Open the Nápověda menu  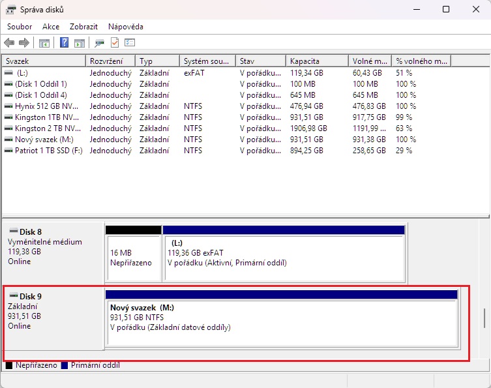point(126,27)
